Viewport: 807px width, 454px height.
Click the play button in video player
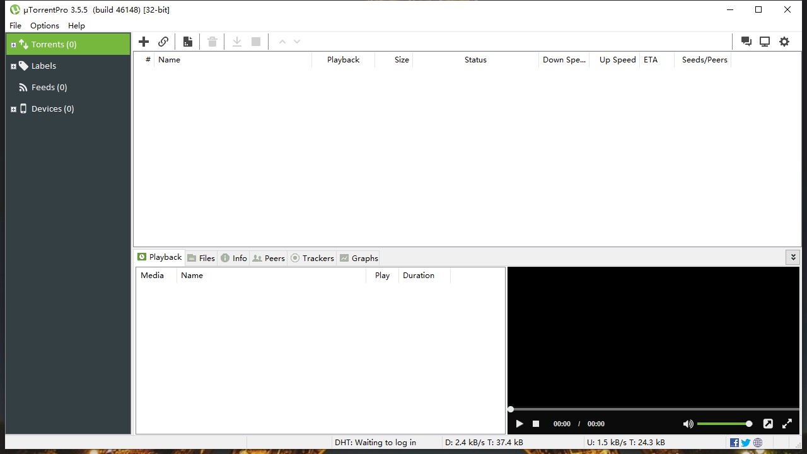coord(520,424)
